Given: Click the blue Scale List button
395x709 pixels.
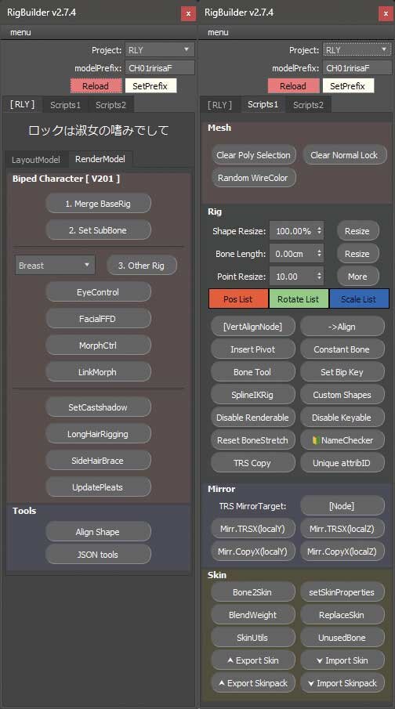Looking at the screenshot, I should coord(359,299).
